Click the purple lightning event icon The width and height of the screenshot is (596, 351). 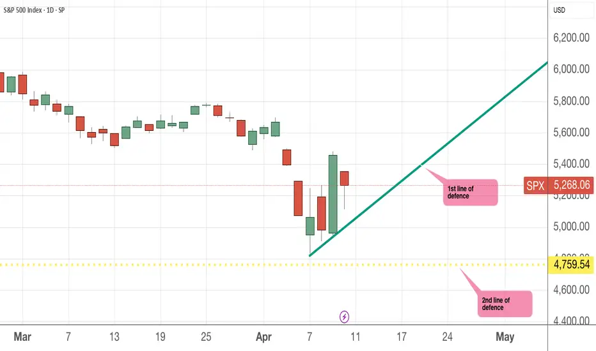(x=345, y=316)
